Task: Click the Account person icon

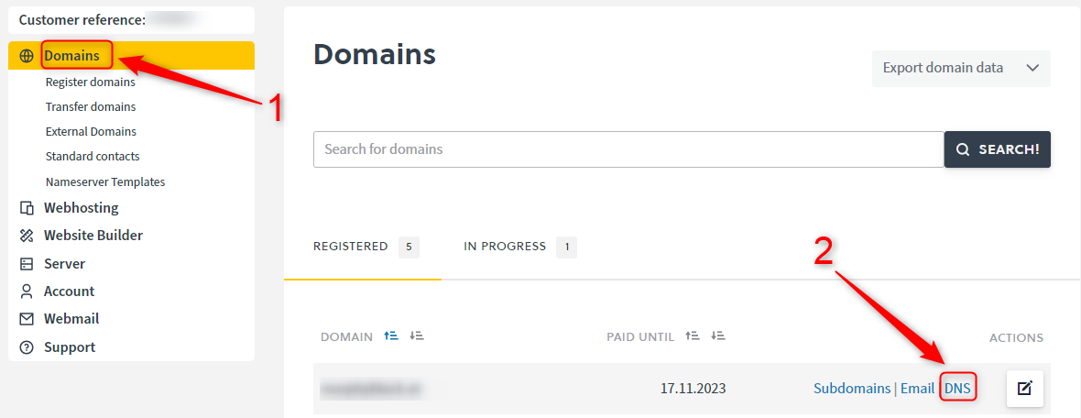Action: (x=27, y=291)
